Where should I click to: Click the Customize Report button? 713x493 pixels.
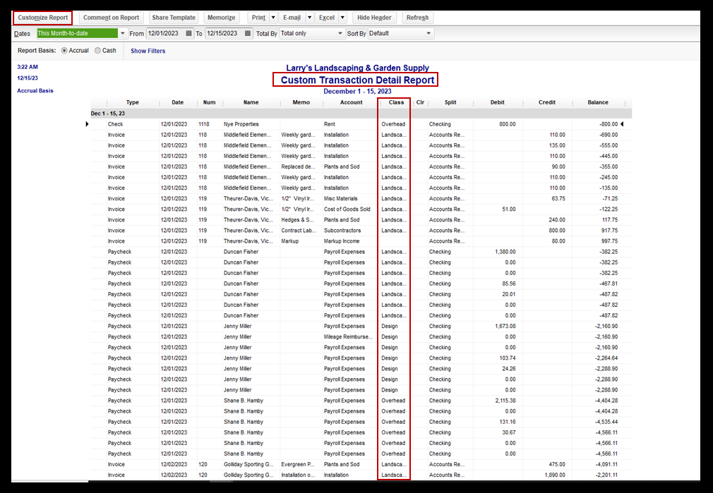click(43, 18)
